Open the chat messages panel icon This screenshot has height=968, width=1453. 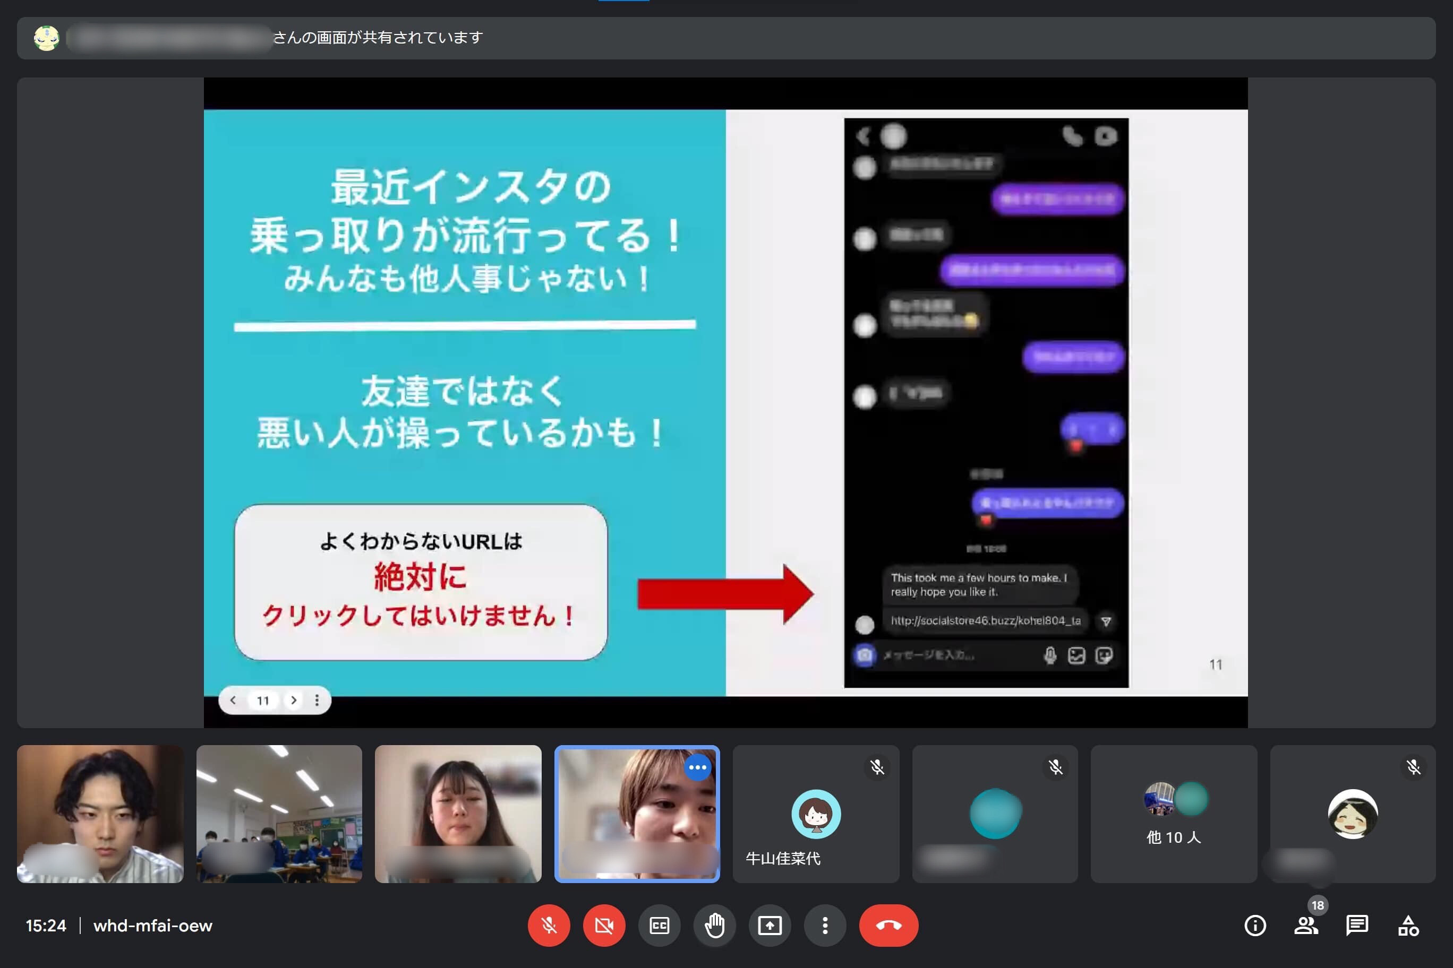pos(1357,925)
